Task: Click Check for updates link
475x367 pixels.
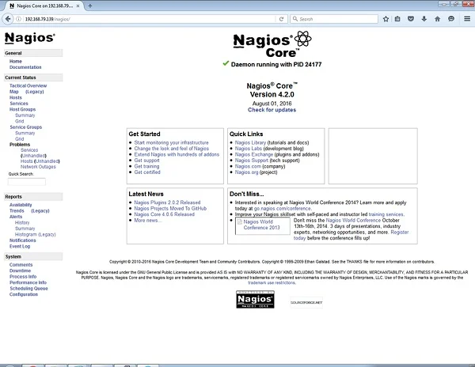Action: pyautogui.click(x=272, y=110)
